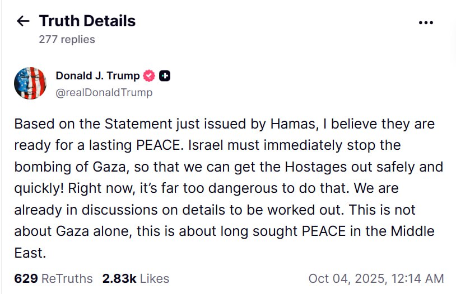Image resolution: width=456 pixels, height=294 pixels.
Task: Click the word "East." ending the post
Action: point(29,252)
